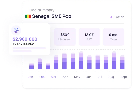This screenshot has width=133, height=90.
Task: Open the Senegal SME Pool title
Action: tap(52, 16)
